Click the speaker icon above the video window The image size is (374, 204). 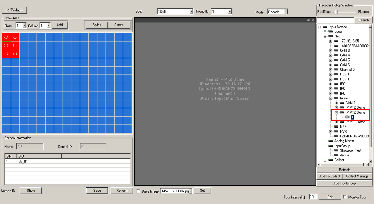(x=308, y=20)
